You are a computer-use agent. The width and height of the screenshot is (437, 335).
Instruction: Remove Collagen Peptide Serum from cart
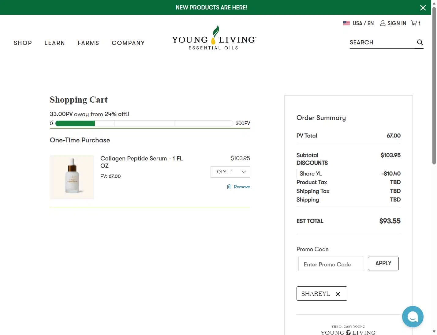(x=242, y=187)
